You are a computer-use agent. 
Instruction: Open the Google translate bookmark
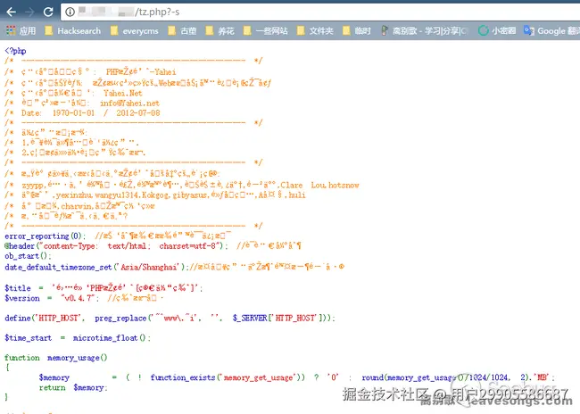click(551, 30)
